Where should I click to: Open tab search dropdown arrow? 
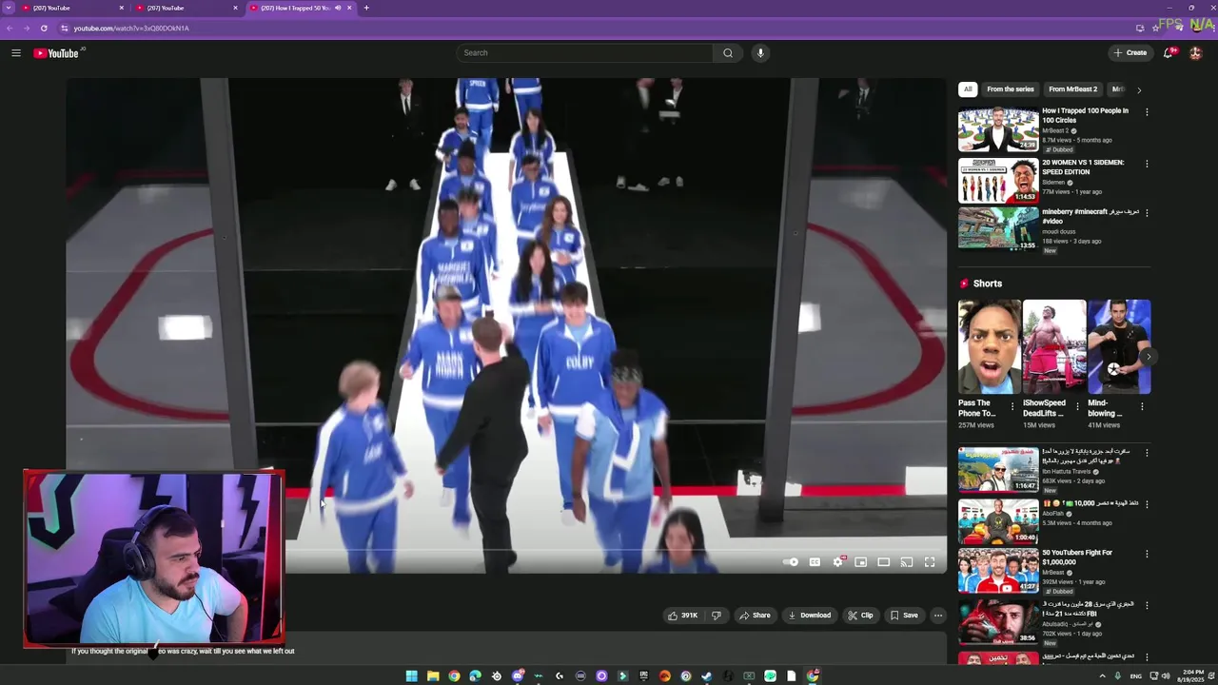coord(9,8)
